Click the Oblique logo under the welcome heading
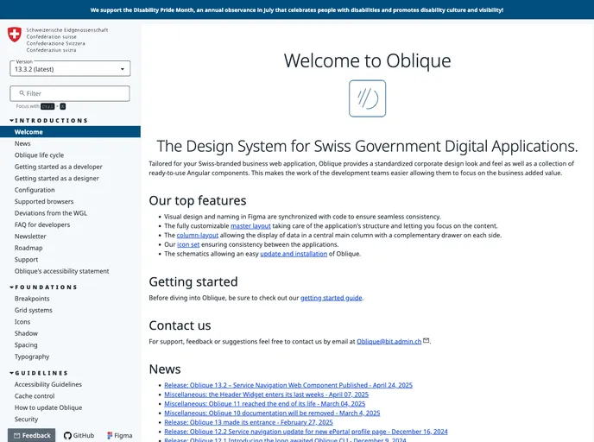 pos(367,98)
